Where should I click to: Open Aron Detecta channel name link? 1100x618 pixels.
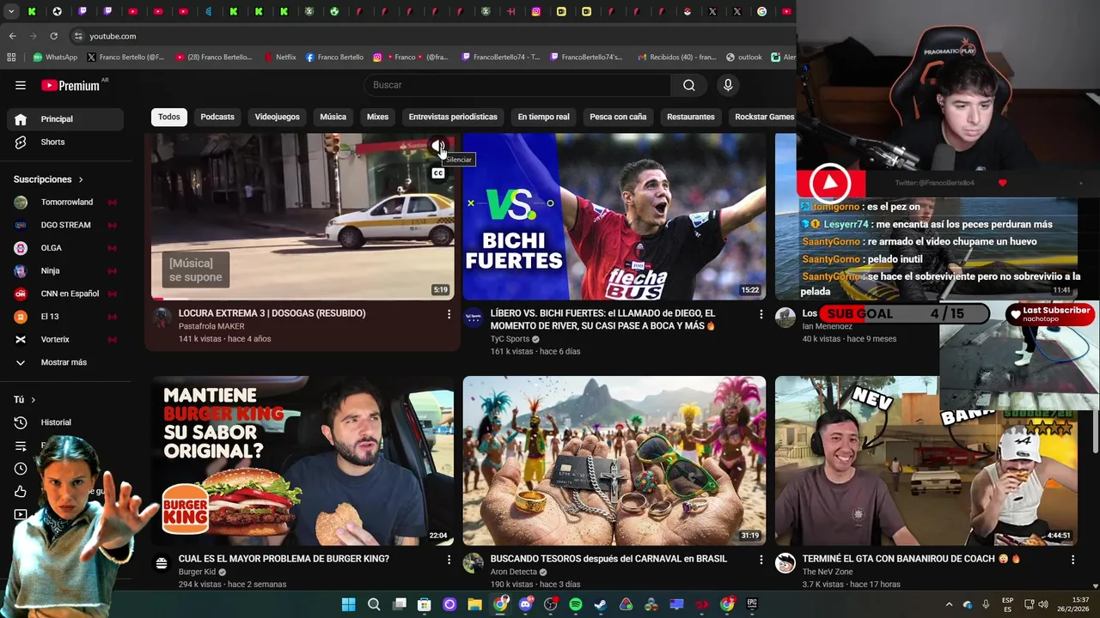click(513, 572)
